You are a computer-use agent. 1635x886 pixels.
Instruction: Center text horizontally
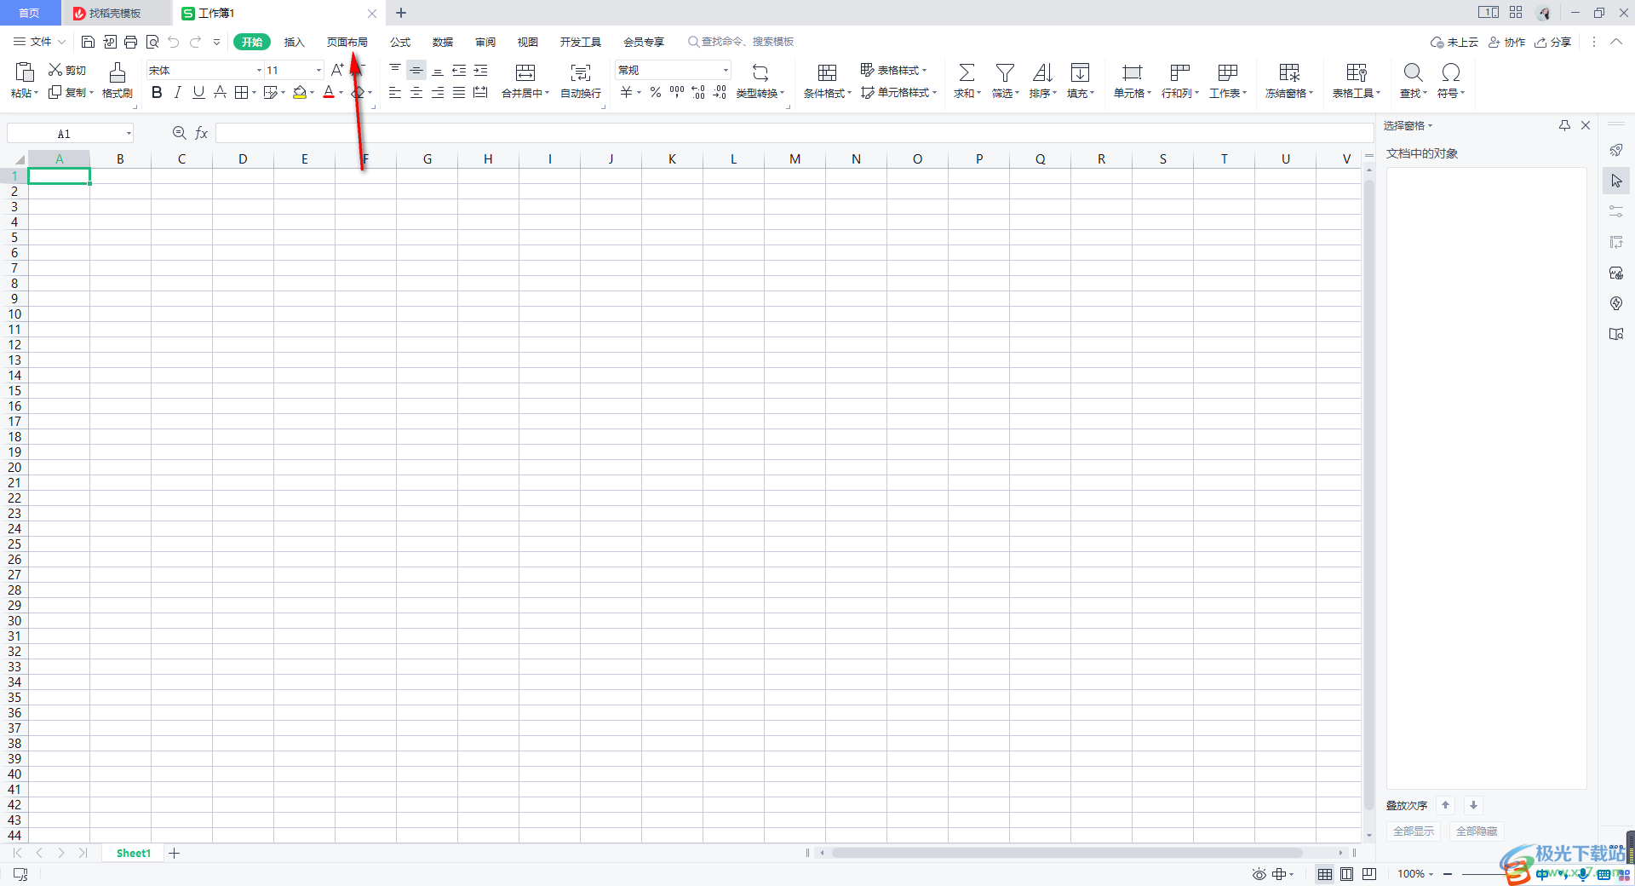416,92
